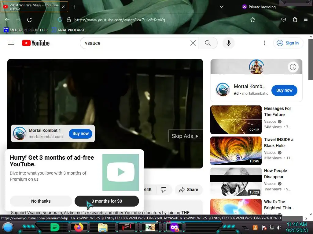Open the green notes app in taskbar
Image resolution: width=313 pixels, height=234 pixels.
point(55,227)
